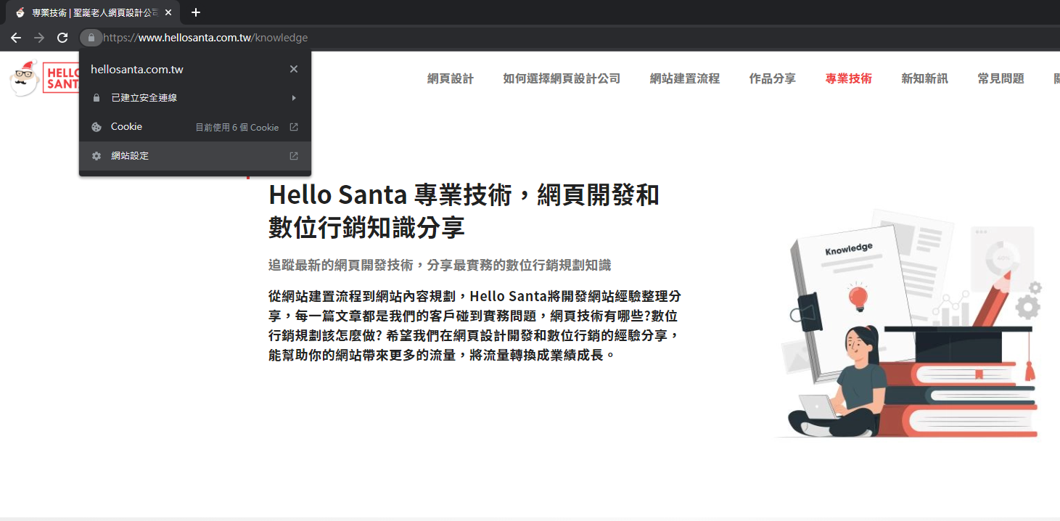This screenshot has width=1060, height=521.
Task: Click the Hello Santa 專業技術 heading
Action: (464, 211)
